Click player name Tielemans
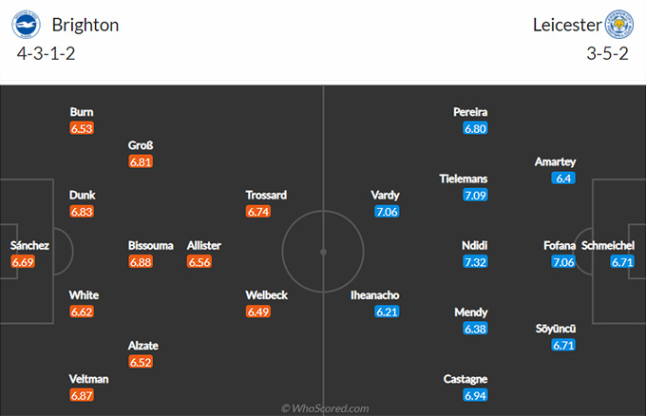 coord(463,179)
